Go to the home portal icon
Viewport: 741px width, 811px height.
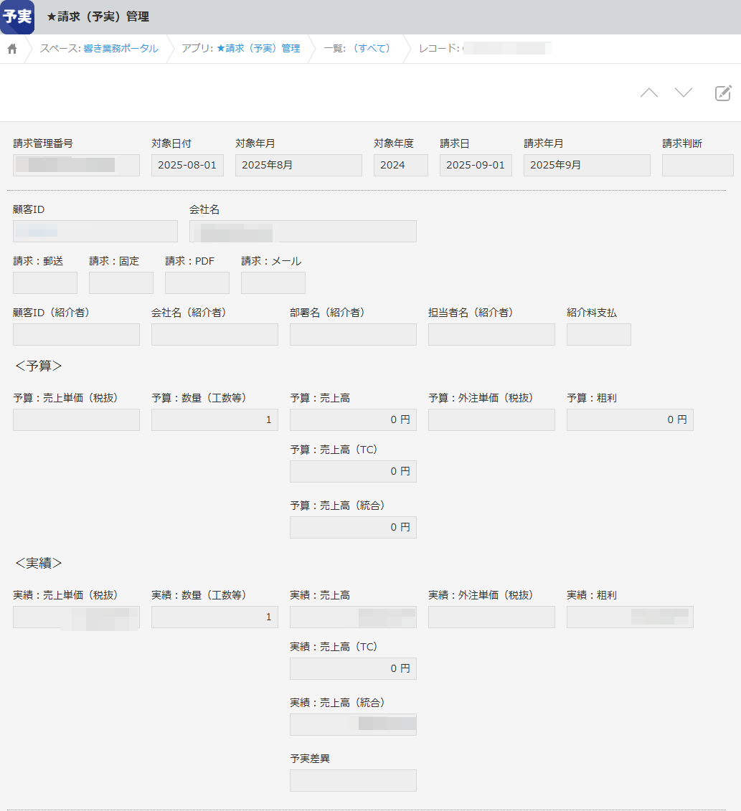point(12,49)
